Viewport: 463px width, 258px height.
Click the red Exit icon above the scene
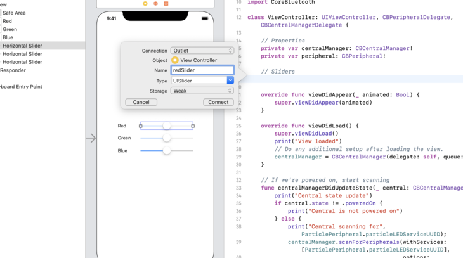tap(166, 4)
